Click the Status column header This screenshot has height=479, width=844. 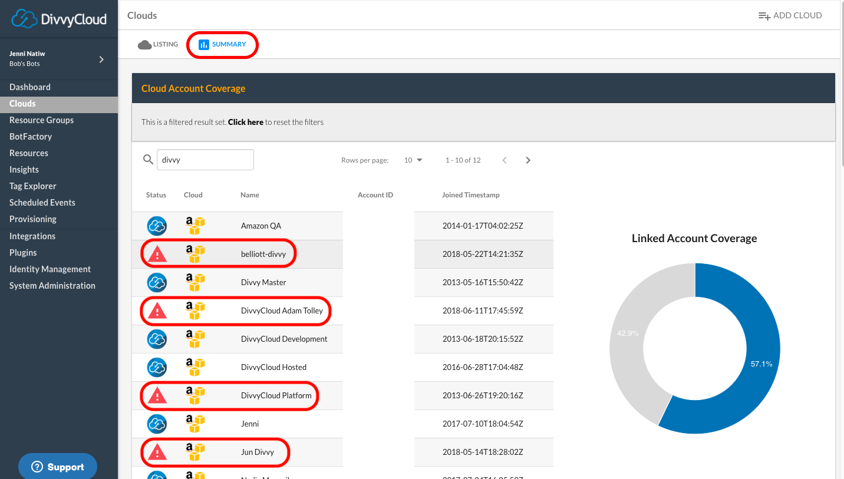tap(156, 195)
